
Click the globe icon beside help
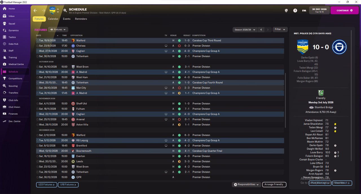[286, 10]
